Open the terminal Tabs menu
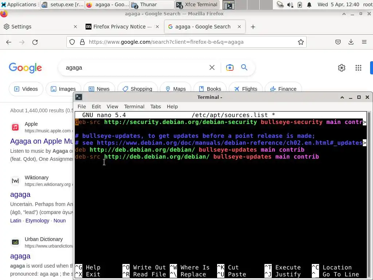 156,106
